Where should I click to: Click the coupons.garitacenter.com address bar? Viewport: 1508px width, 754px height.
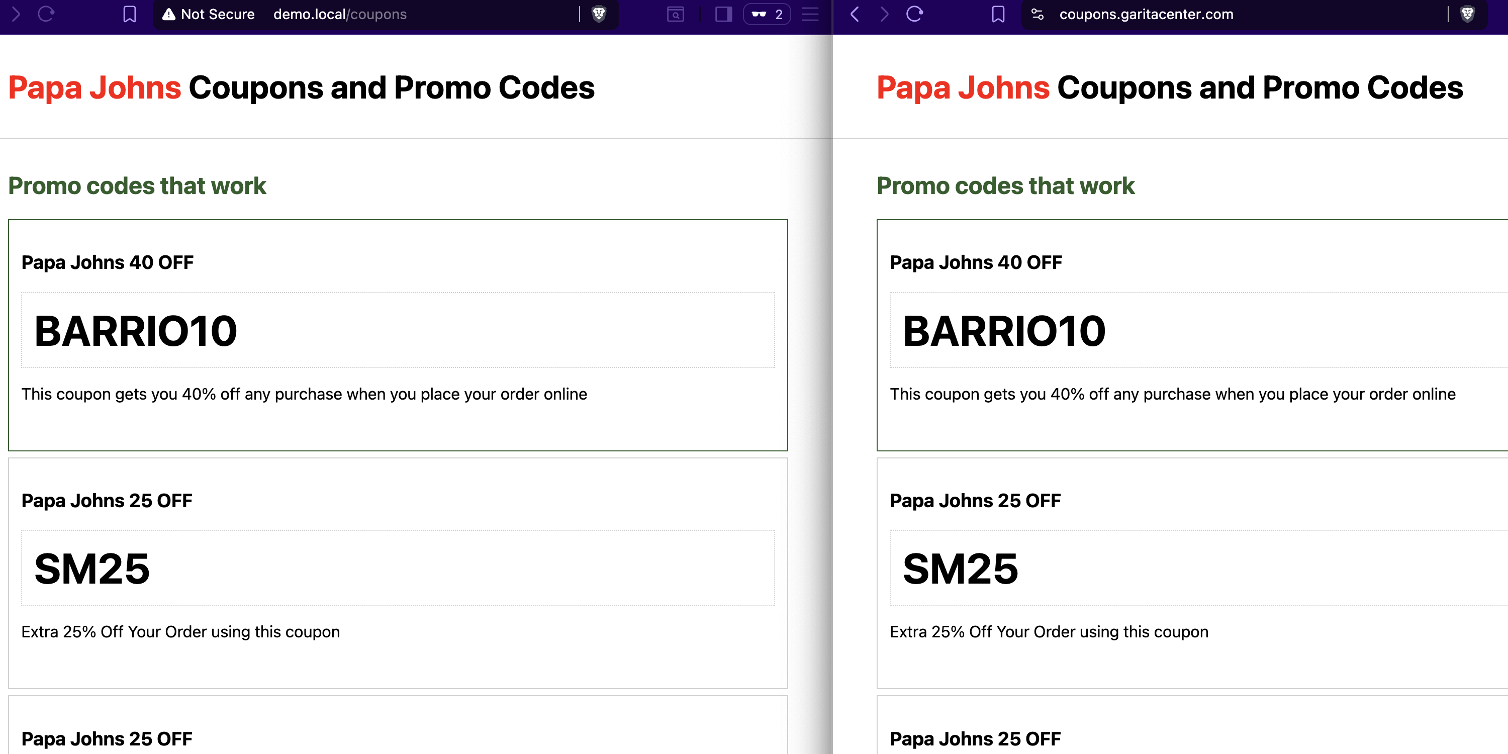pos(1146,14)
